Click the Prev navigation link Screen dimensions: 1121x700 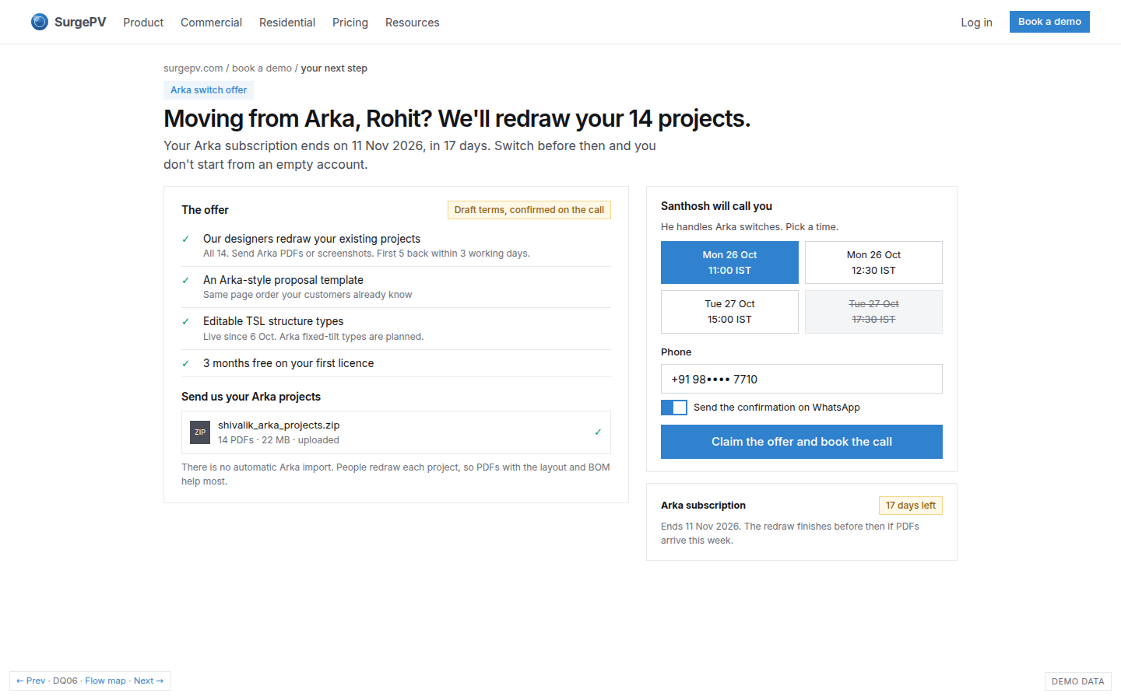pyautogui.click(x=31, y=681)
